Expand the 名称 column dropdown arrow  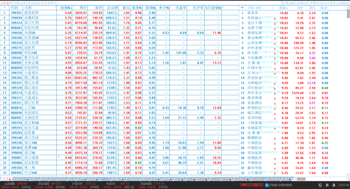pyautogui.click(x=55, y=8)
